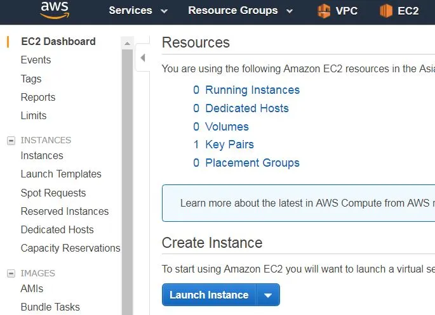Open the Services dropdown menu
Viewport: 435px width, 315px height.
[138, 11]
